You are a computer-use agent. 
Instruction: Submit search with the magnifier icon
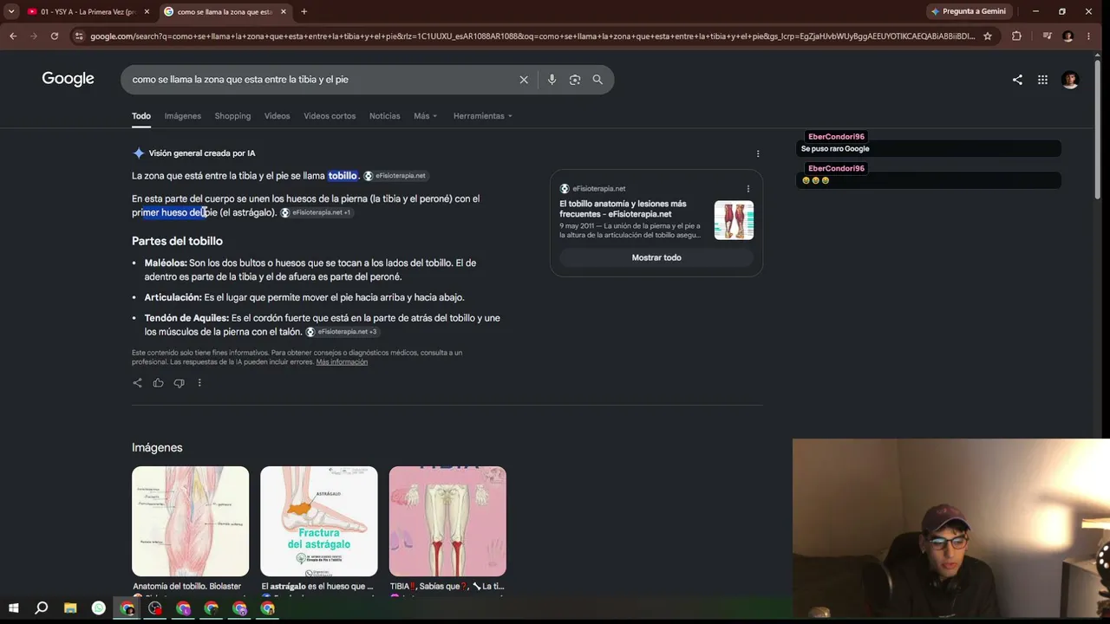pyautogui.click(x=597, y=80)
